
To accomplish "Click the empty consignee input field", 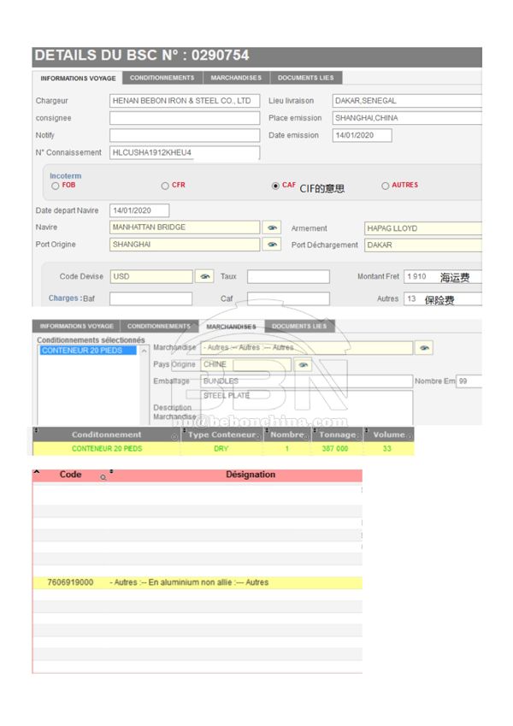I will [185, 118].
